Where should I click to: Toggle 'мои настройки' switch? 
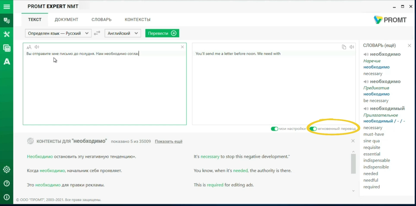tap(274, 129)
